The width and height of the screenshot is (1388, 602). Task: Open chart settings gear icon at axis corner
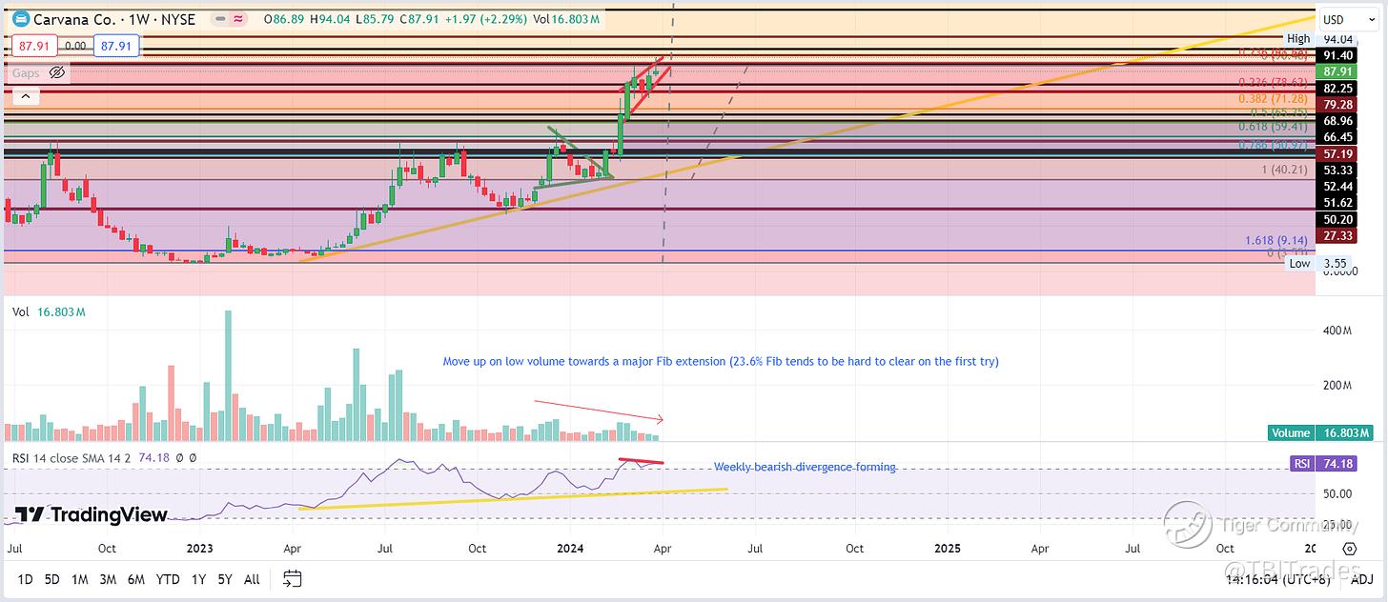pos(1350,549)
